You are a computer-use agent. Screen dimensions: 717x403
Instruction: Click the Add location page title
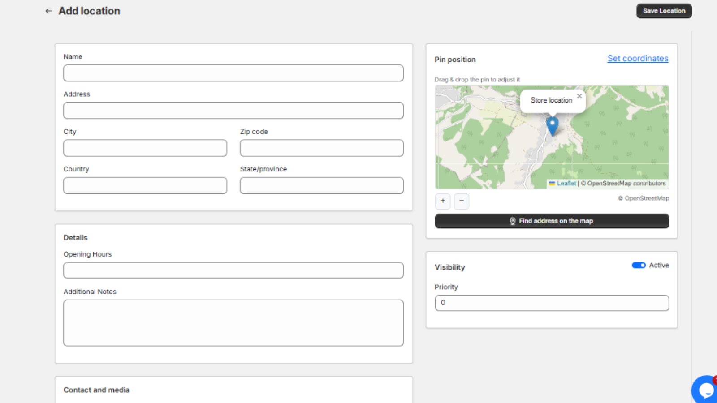(89, 11)
